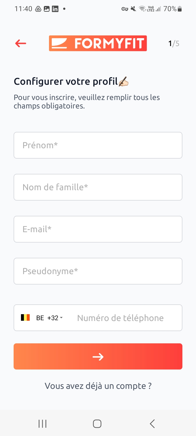
Task: Tap the "Vous avez déjà un compte ?" link
Action: tap(98, 386)
